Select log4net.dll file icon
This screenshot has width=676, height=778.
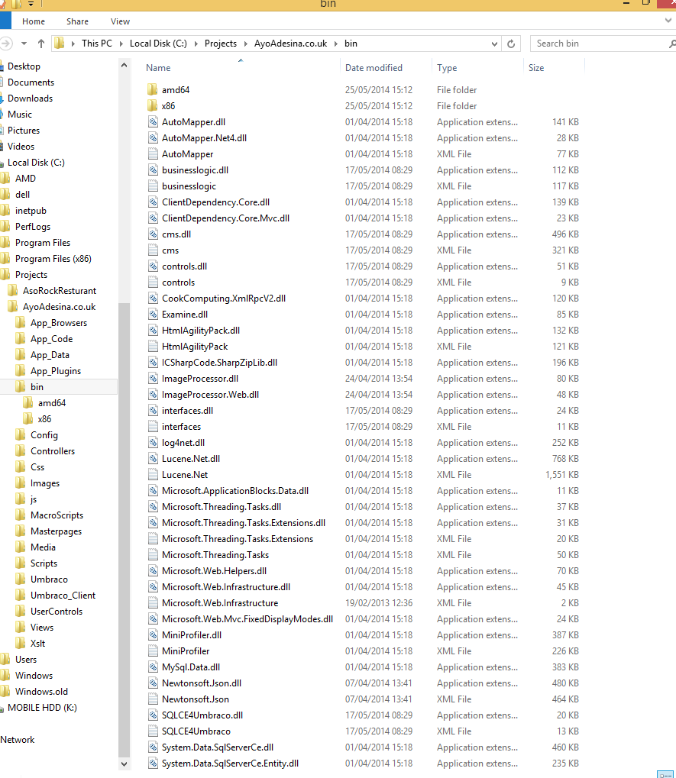point(153,443)
